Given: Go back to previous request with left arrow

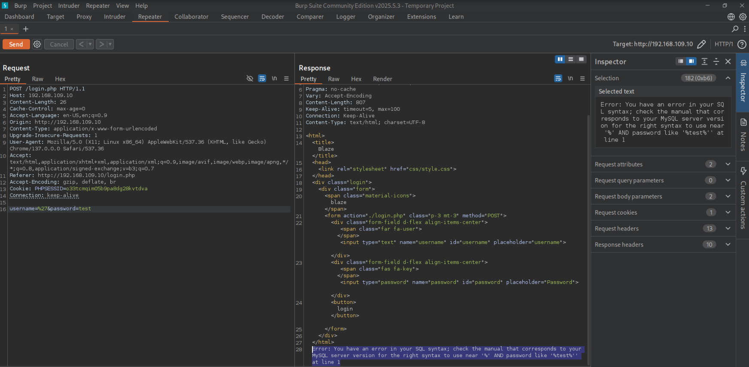Looking at the screenshot, I should click(81, 44).
